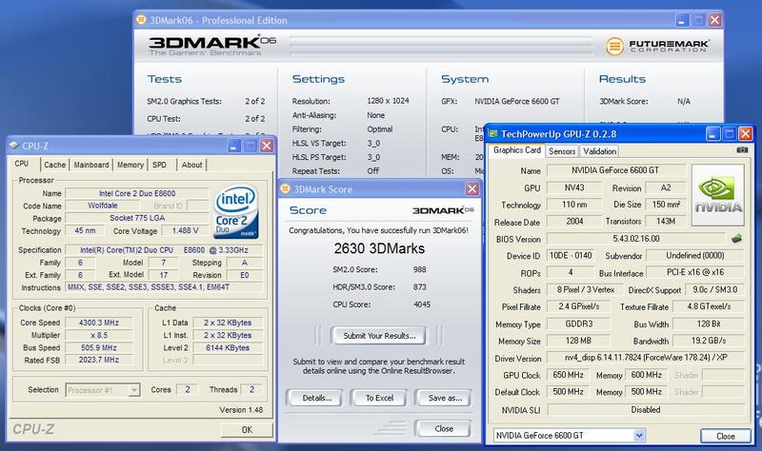This screenshot has height=451, width=762.
Task: Click the Submit Your Results button
Action: tap(379, 336)
